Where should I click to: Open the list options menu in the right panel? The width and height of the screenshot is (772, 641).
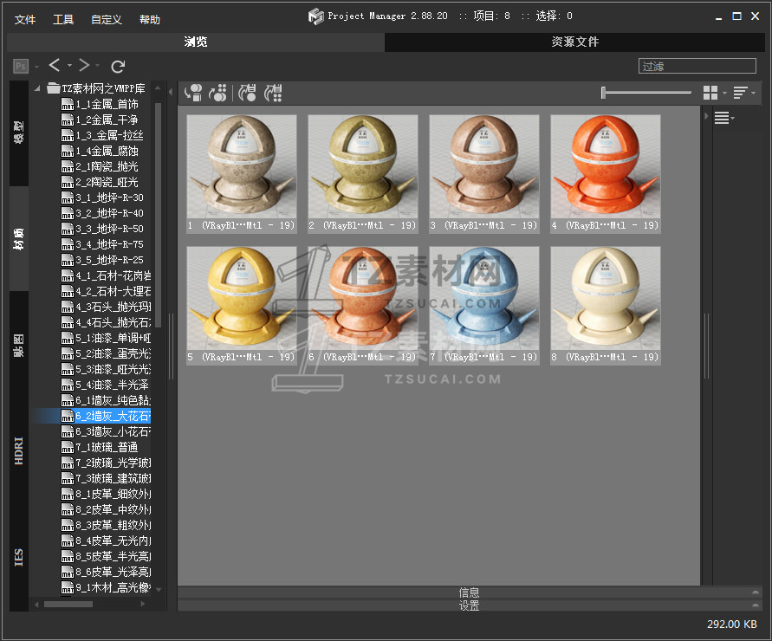pyautogui.click(x=723, y=119)
